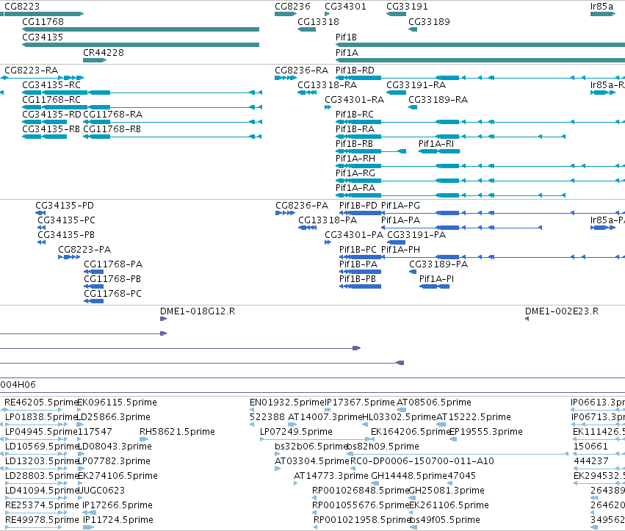625x531 pixels.
Task: Select transcript CG8223-RA label
Action: pyautogui.click(x=31, y=71)
